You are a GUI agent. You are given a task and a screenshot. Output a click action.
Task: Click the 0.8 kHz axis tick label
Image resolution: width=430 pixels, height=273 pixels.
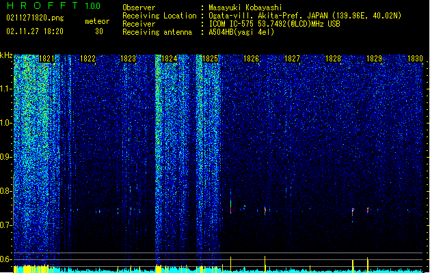[x=6, y=191]
